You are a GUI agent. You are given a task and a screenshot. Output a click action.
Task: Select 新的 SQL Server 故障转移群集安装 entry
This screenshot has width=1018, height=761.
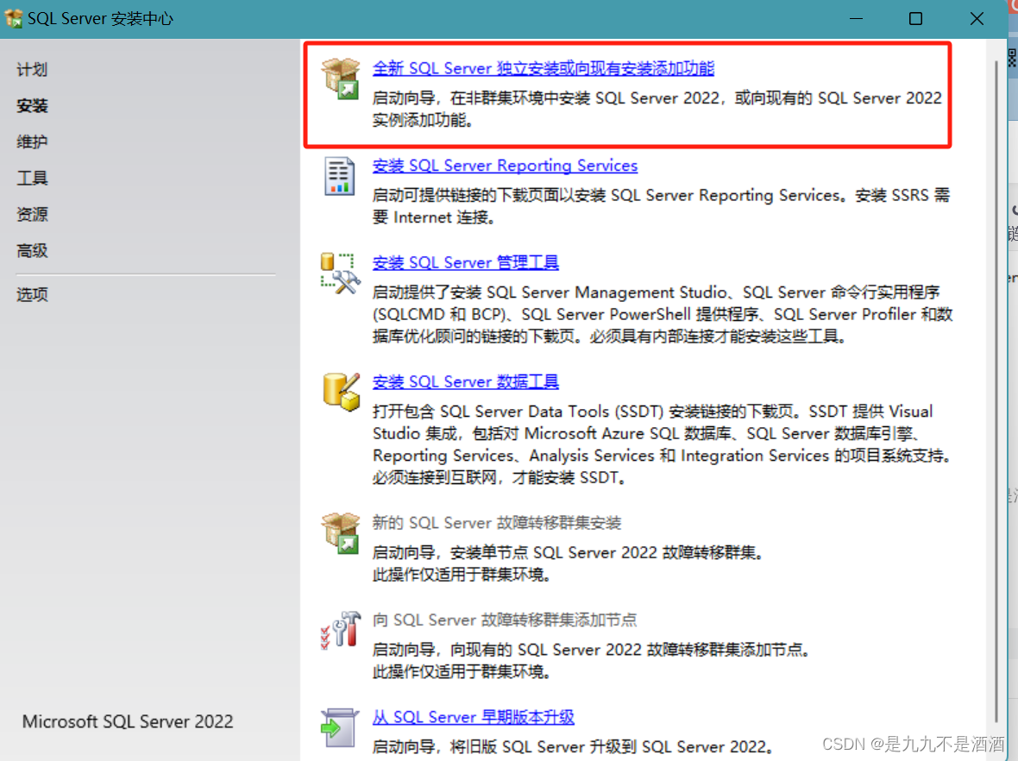[497, 523]
